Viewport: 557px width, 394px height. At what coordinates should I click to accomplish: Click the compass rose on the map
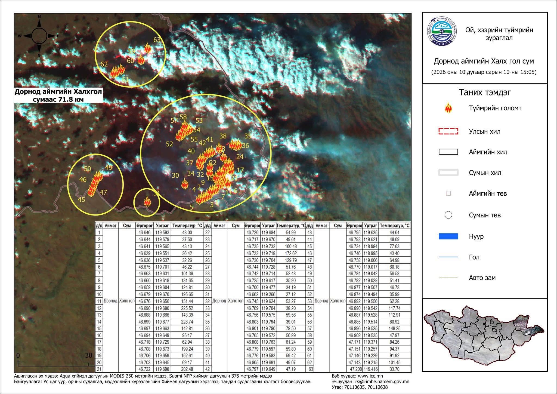39,36
